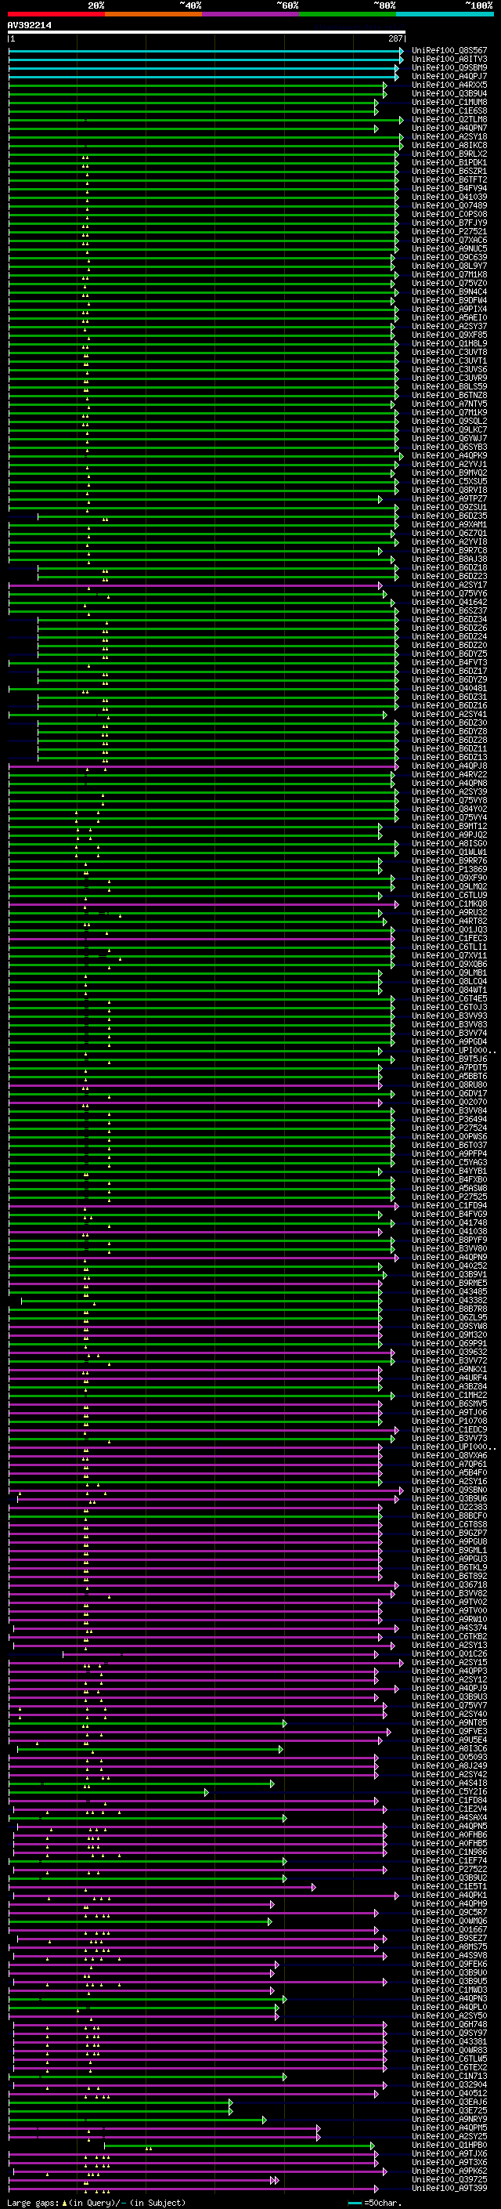The image size is (501, 2209).
Task: Select label UniRef100_Q41039
Action: coord(449,197)
